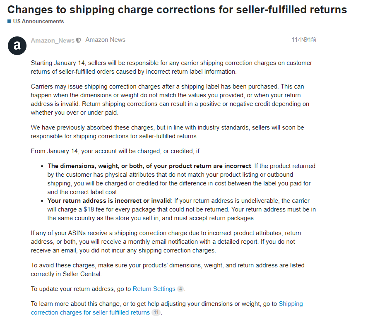Click the blue square category badge icon
Screen dimensions: 387x322
pyautogui.click(x=10, y=21)
